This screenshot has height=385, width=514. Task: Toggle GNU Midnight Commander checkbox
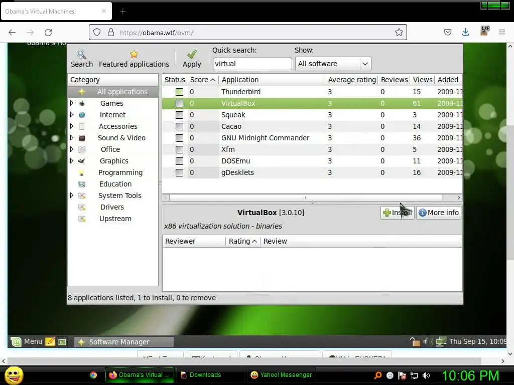(179, 138)
